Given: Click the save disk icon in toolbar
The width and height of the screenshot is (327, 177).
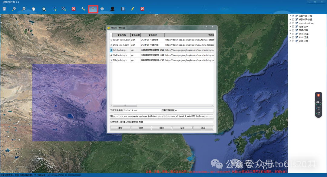Looking at the screenshot, I should pos(4,9).
